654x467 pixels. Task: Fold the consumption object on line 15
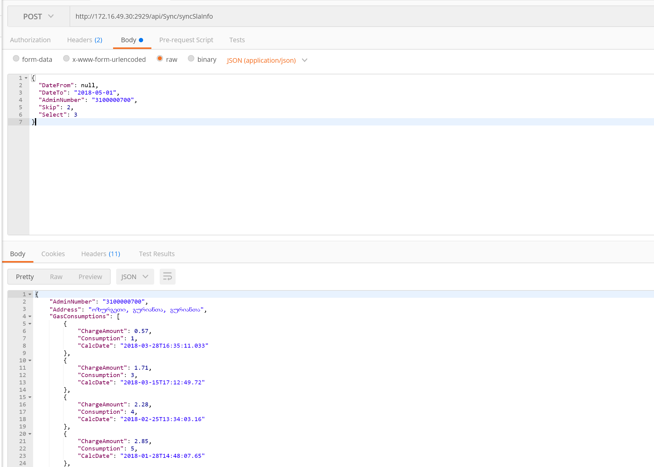point(30,397)
